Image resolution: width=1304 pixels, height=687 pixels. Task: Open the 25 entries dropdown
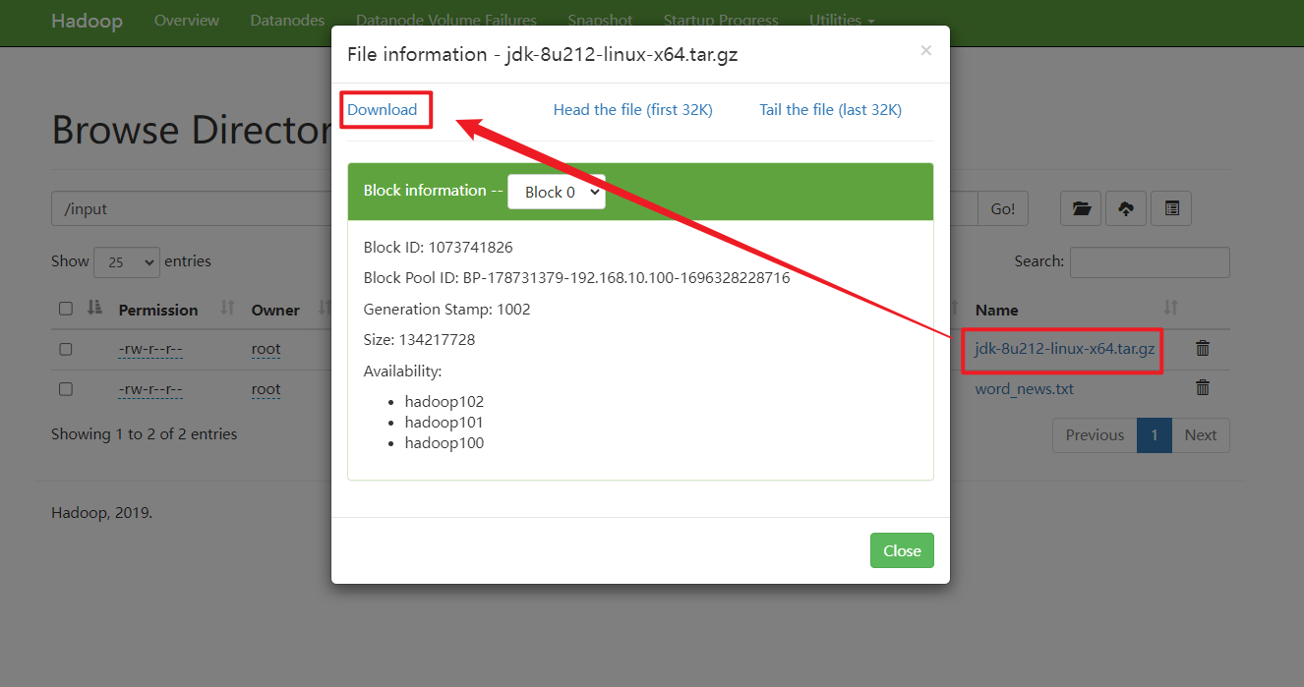[126, 261]
